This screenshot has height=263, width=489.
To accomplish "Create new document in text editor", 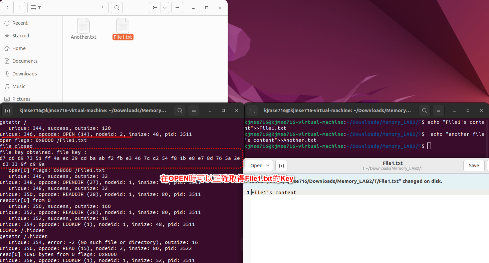I will click(x=281, y=166).
